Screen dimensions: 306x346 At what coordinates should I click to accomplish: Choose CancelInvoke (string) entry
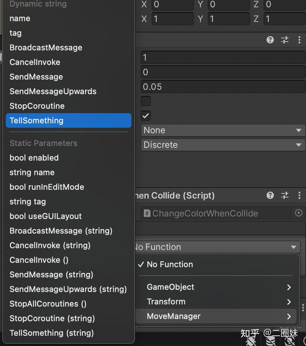pos(69,245)
